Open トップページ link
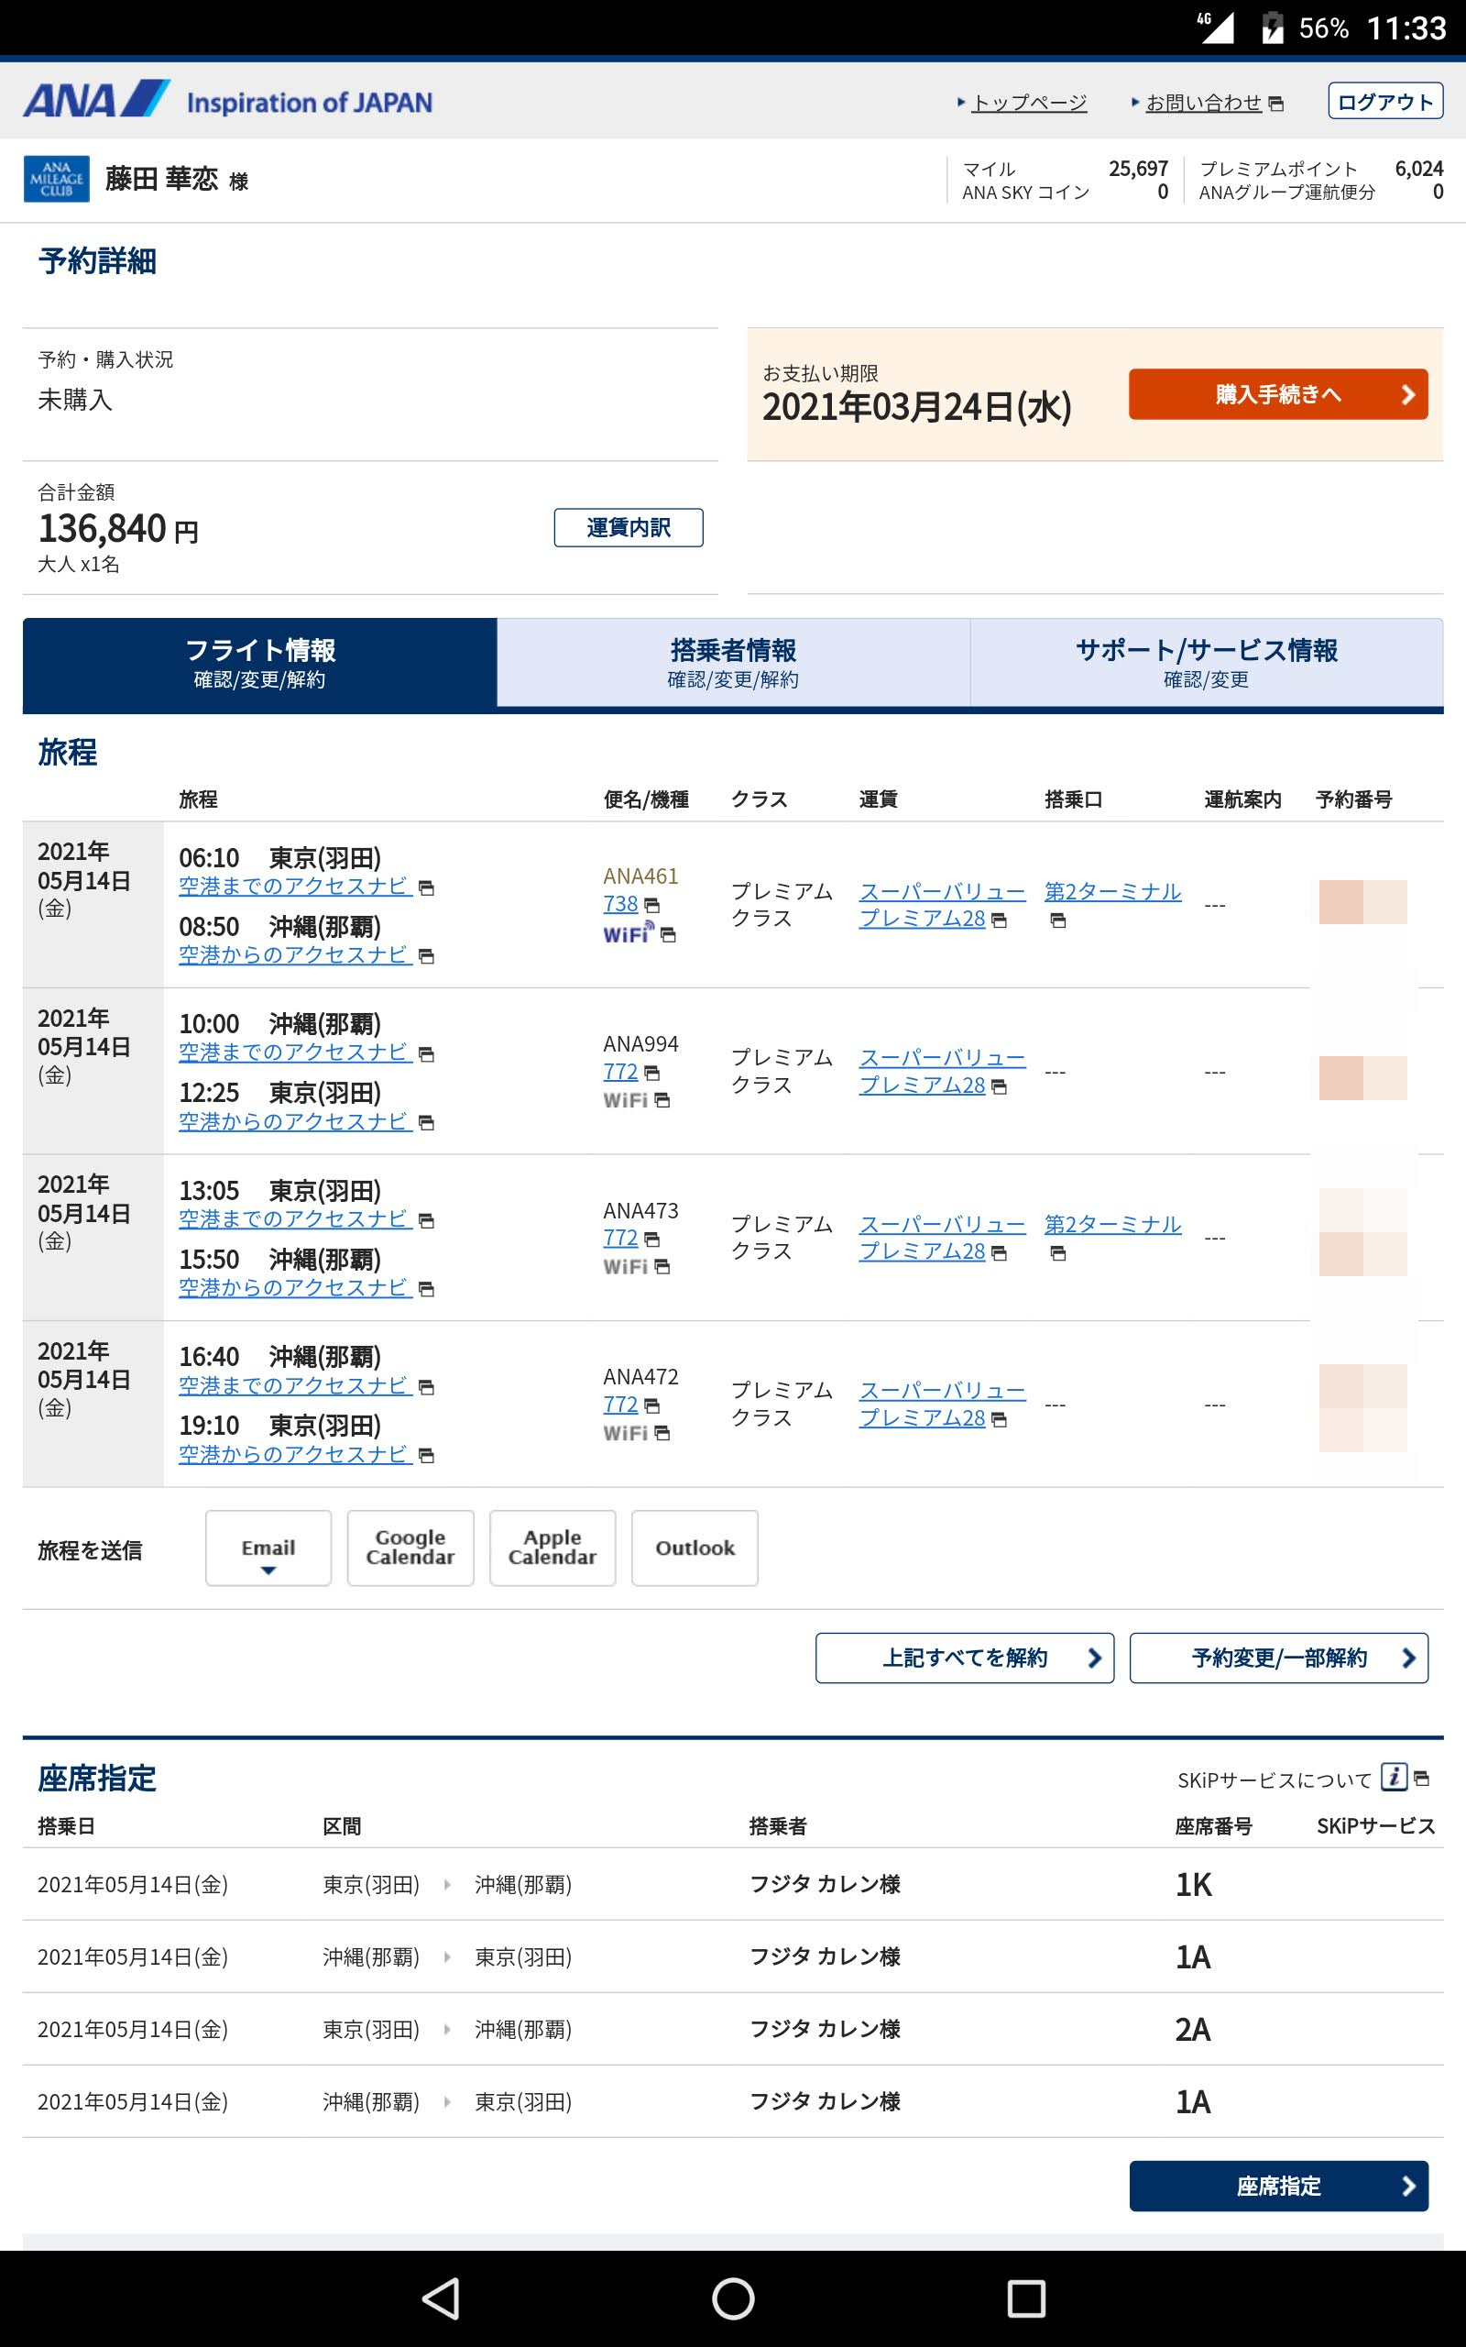This screenshot has height=2347, width=1466. click(1029, 103)
